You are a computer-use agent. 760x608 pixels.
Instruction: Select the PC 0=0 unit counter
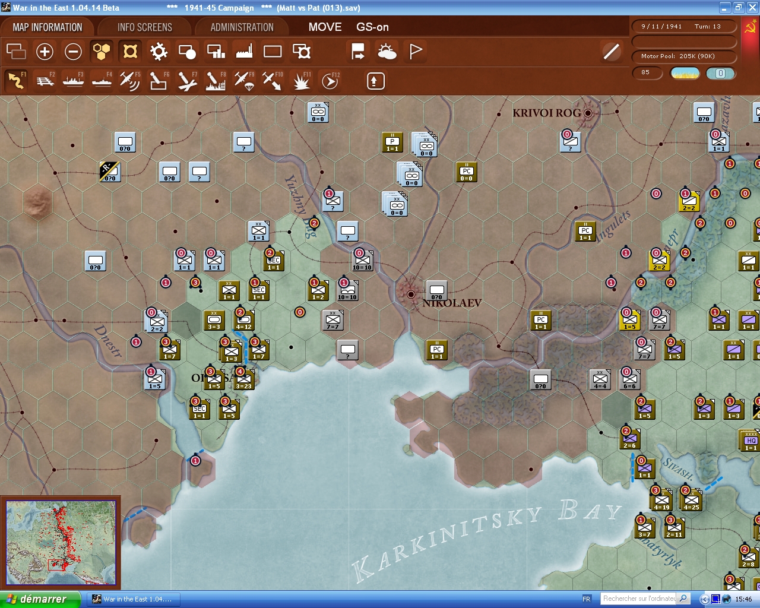[466, 172]
